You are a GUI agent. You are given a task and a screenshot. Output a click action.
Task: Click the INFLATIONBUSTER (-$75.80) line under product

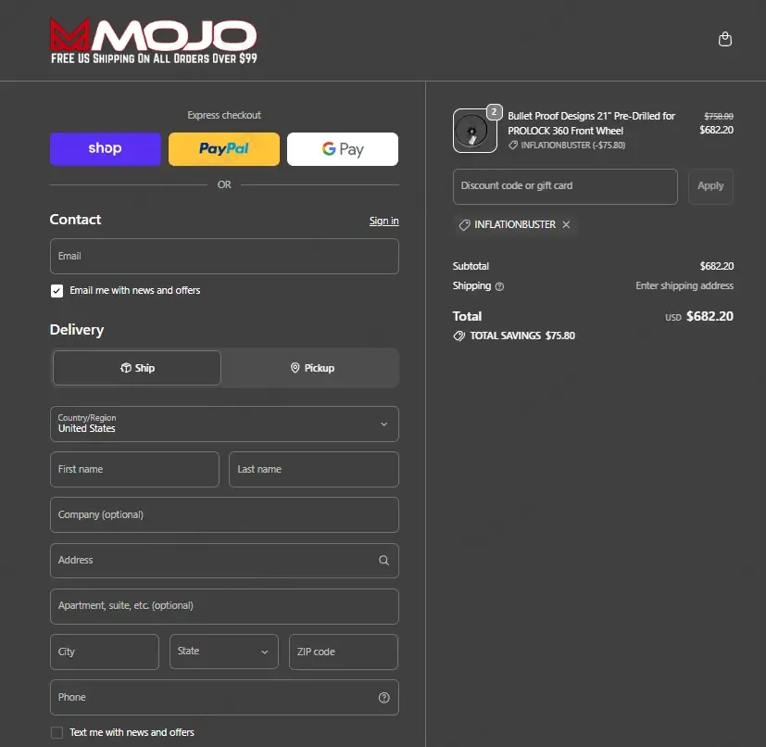pyautogui.click(x=567, y=146)
